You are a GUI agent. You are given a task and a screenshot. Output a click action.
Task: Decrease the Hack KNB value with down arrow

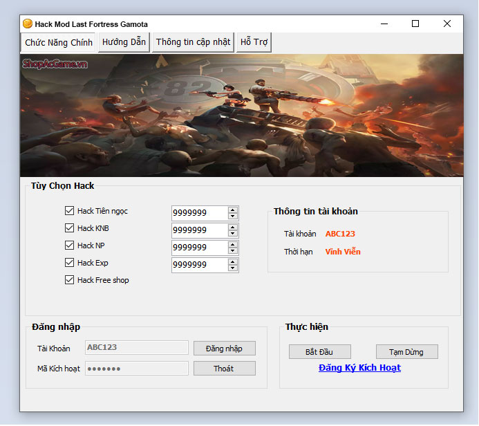tap(233, 234)
